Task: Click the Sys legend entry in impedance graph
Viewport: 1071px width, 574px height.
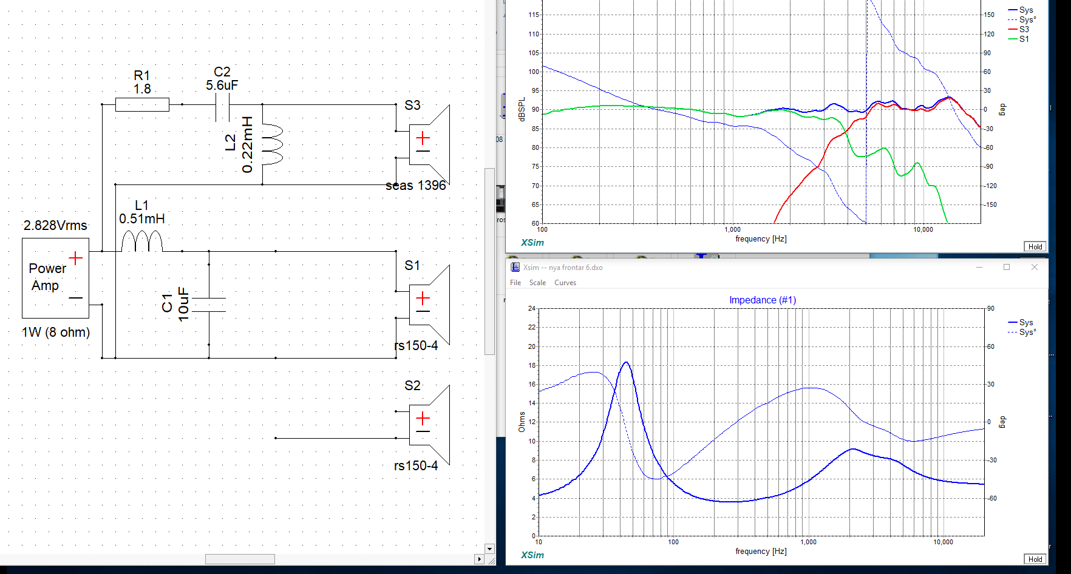Action: click(x=1021, y=322)
